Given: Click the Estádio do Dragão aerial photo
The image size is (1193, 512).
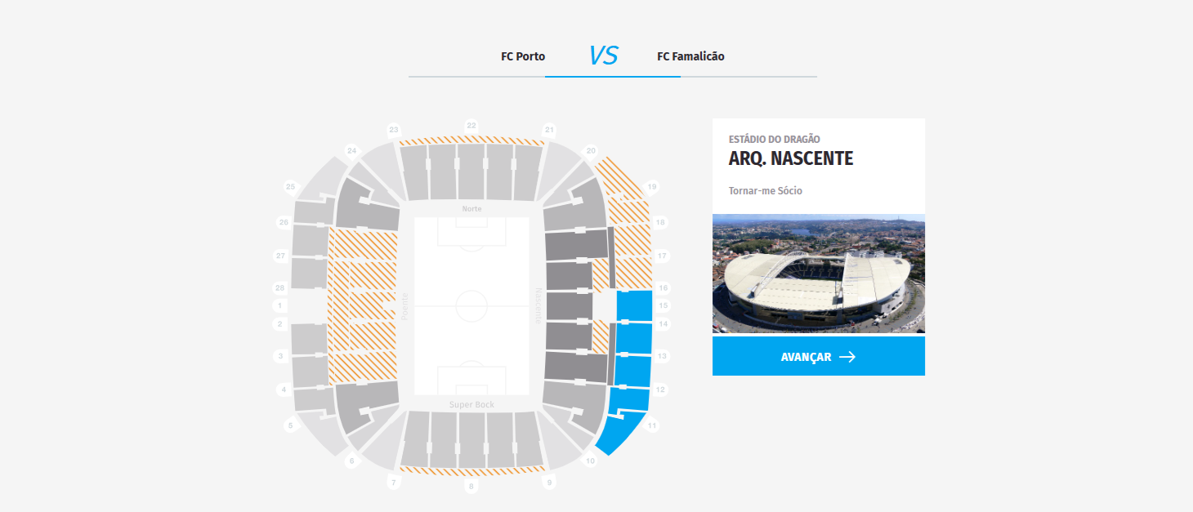Looking at the screenshot, I should [x=818, y=274].
